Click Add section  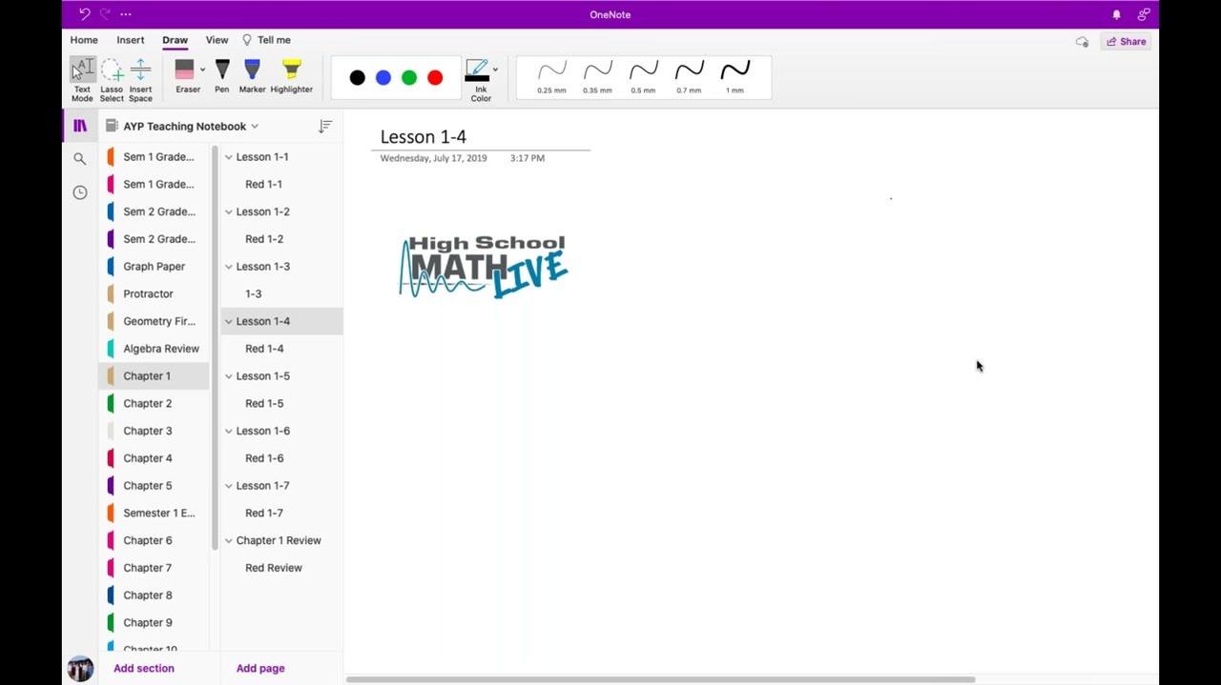tap(144, 668)
